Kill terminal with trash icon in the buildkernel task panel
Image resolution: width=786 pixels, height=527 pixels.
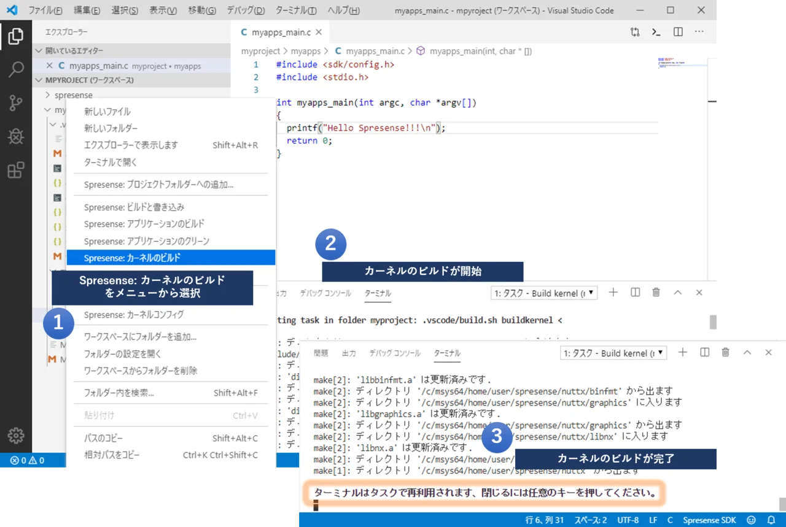tap(656, 293)
